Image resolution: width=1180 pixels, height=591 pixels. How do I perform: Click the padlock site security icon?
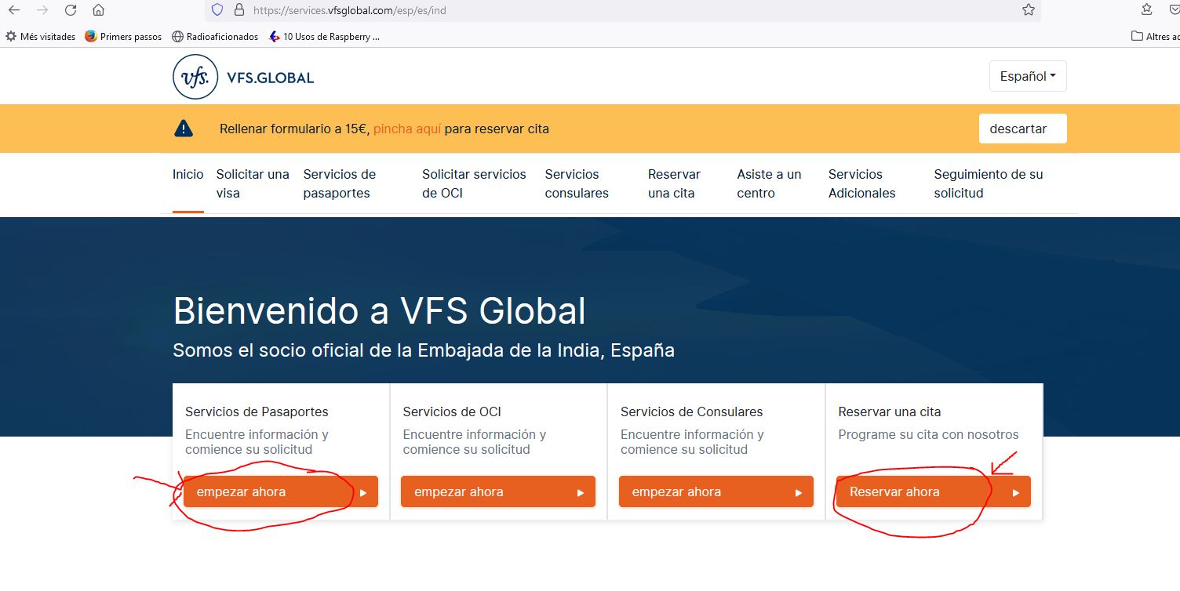239,10
